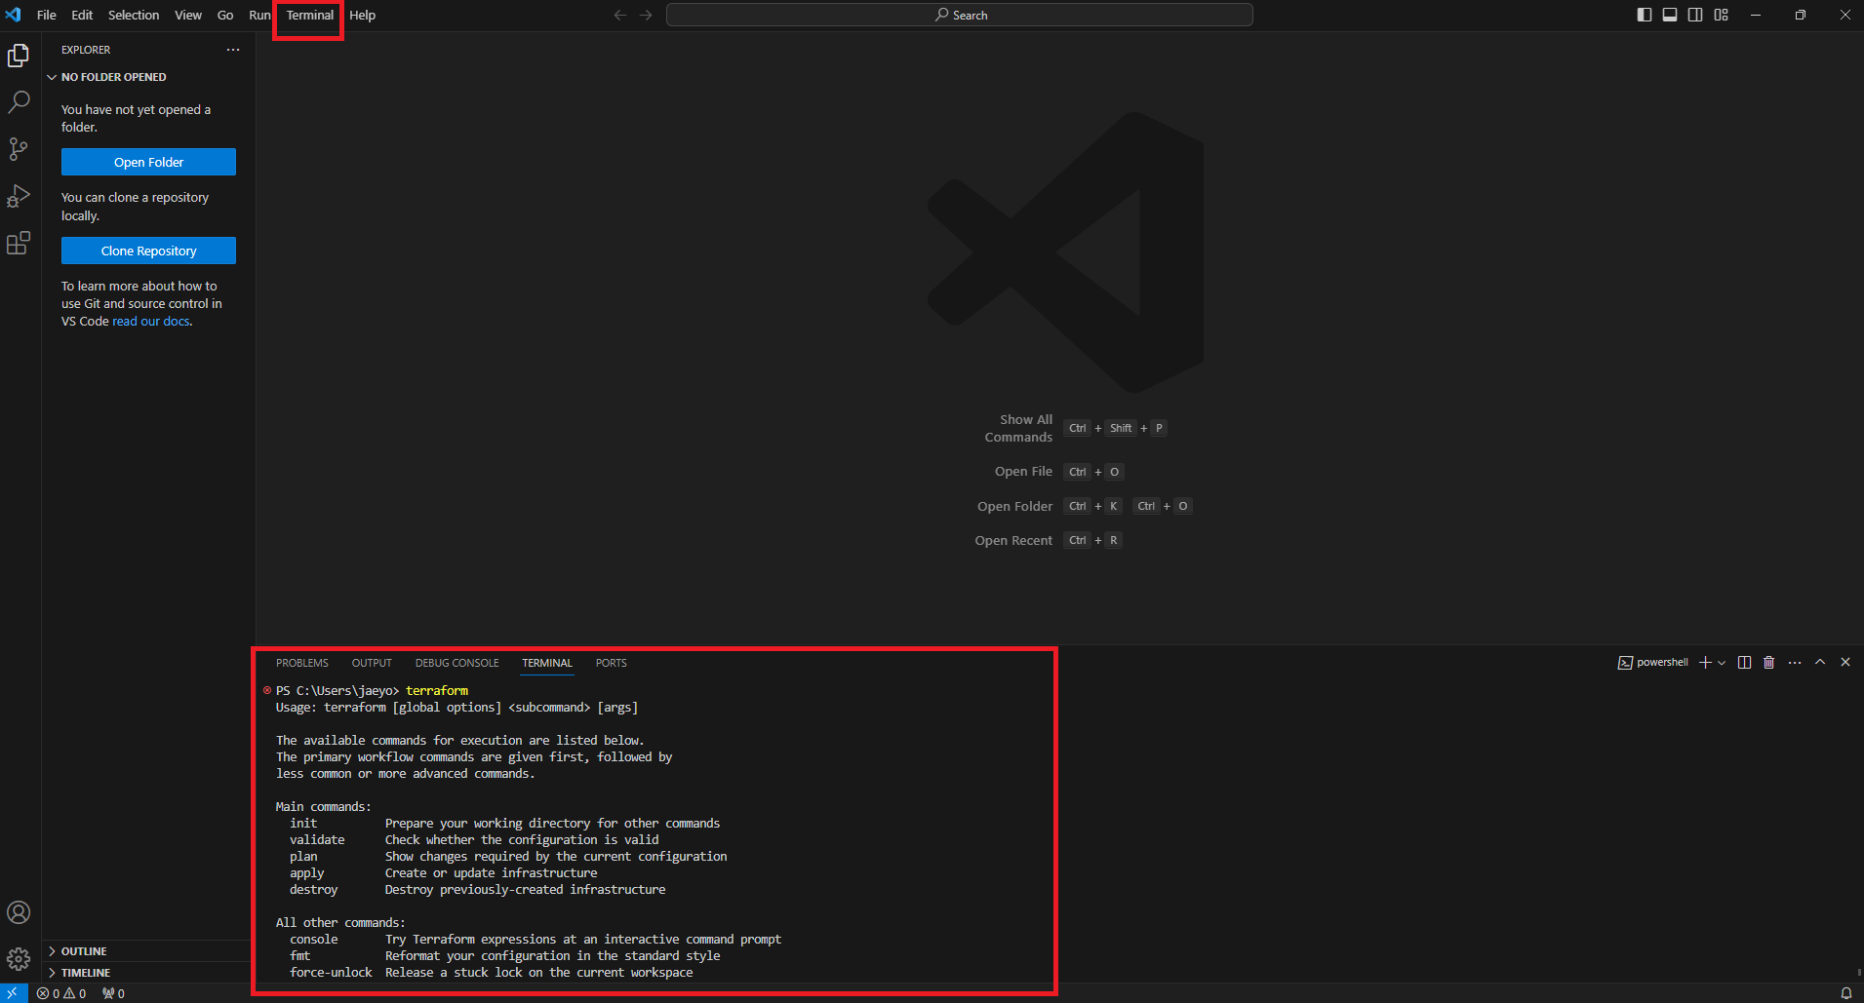
Task: Click the Show All Commands shortcut hint
Action: click(1075, 428)
